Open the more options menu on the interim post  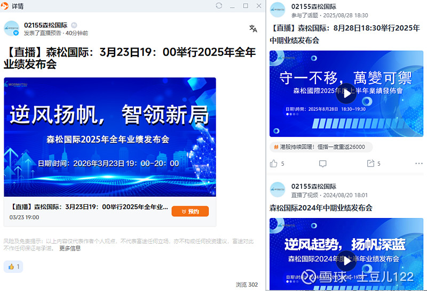(x=419, y=164)
